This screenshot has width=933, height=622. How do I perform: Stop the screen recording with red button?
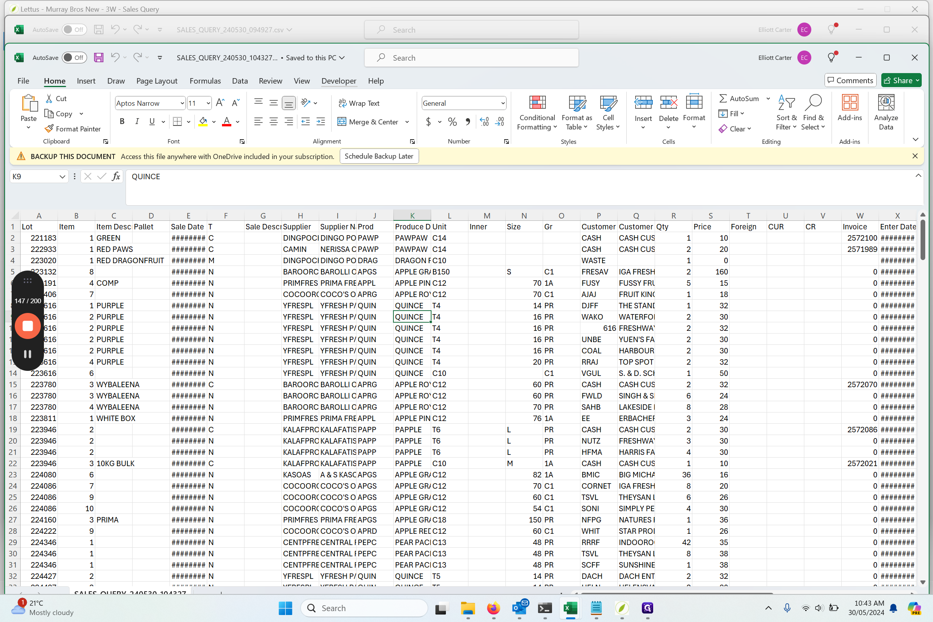click(27, 326)
